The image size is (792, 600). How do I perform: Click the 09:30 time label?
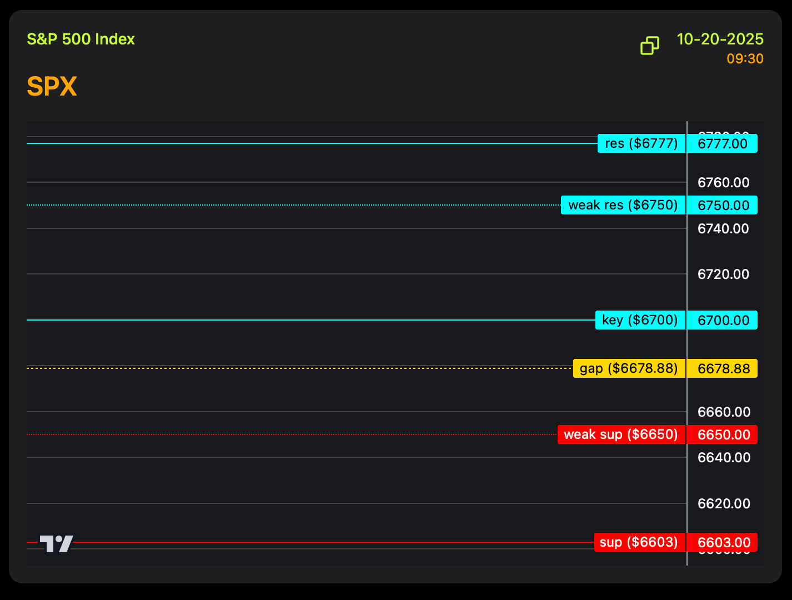click(745, 59)
